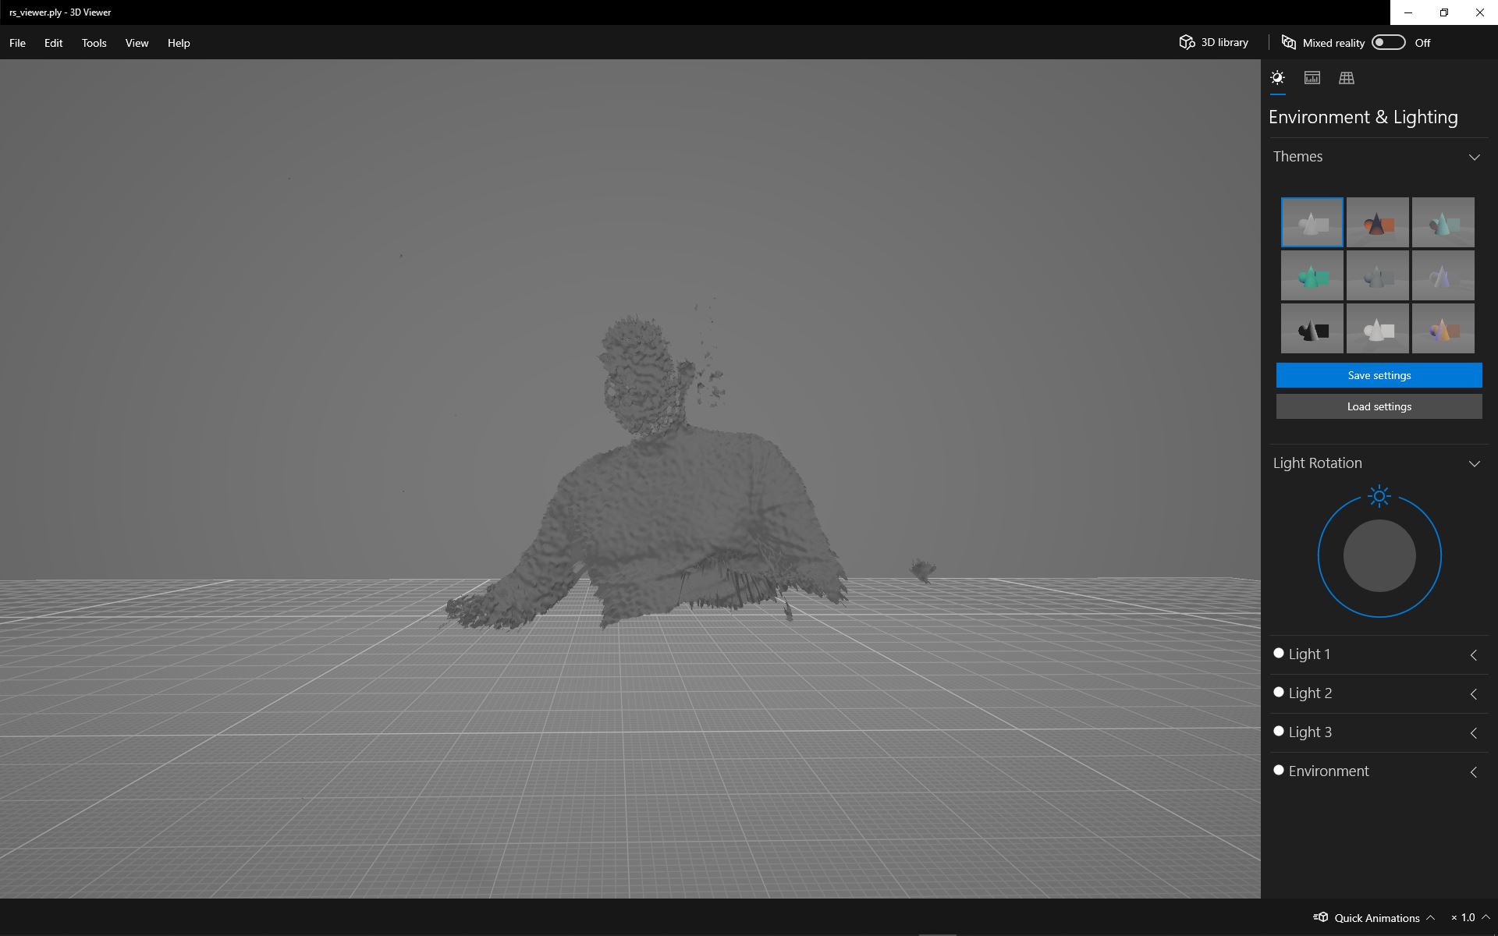
Task: Toggle the Light 1 indicator
Action: (1279, 653)
